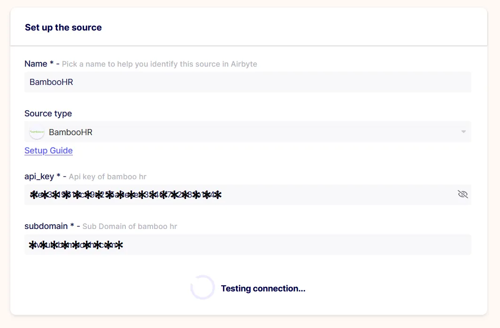
Task: Click the Testing connection status text
Action: [x=263, y=289]
